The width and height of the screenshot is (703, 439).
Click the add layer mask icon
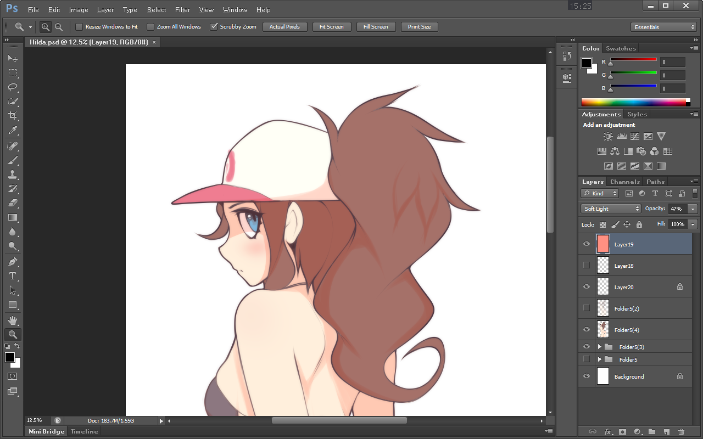[x=622, y=432]
